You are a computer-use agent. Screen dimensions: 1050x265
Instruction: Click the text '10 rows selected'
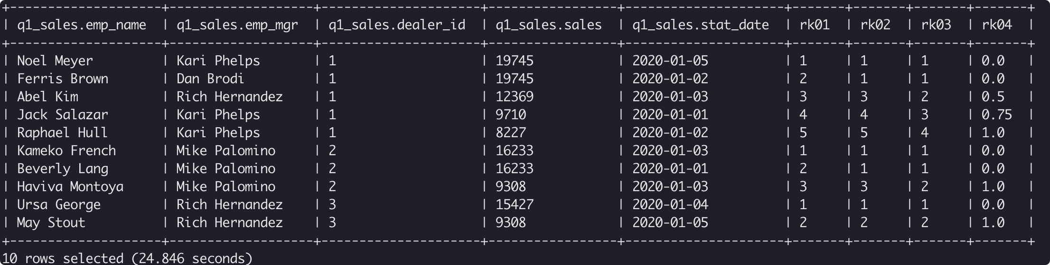[63, 258]
